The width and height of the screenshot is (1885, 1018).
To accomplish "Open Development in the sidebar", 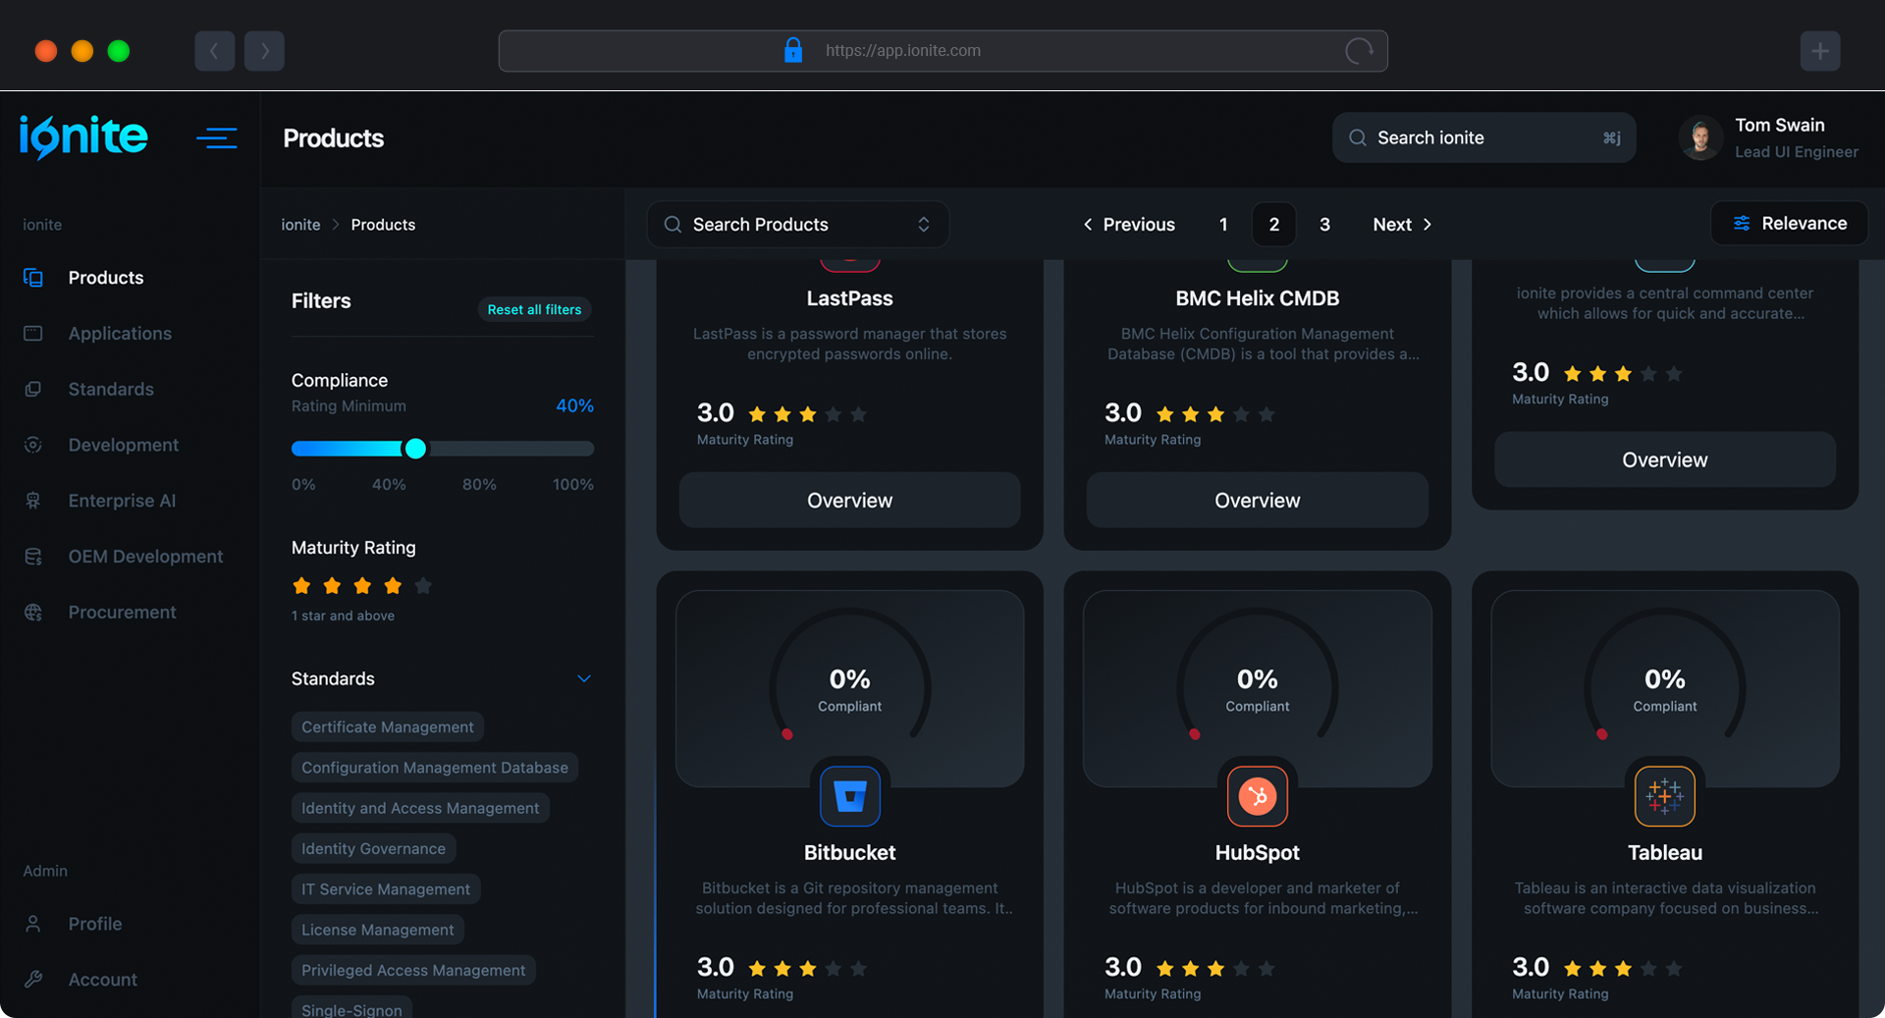I will pos(124,445).
